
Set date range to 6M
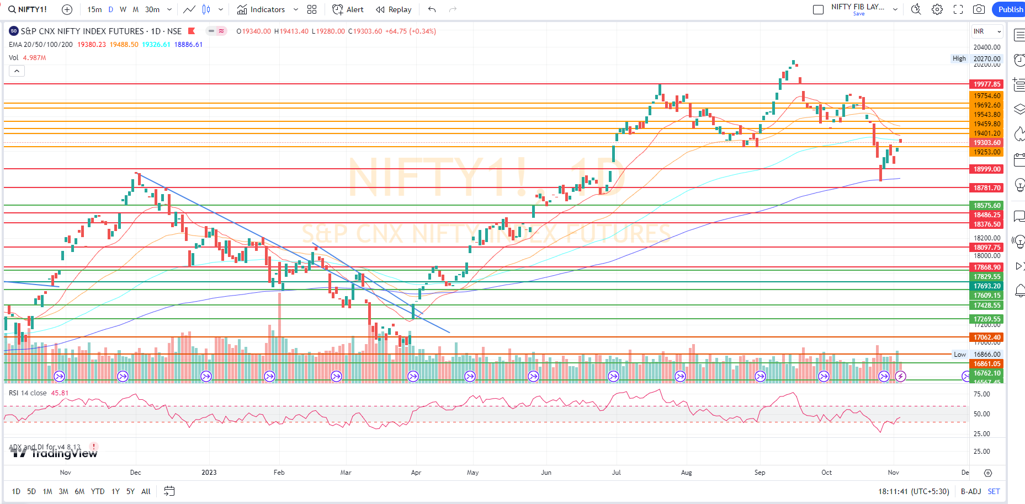coord(79,491)
